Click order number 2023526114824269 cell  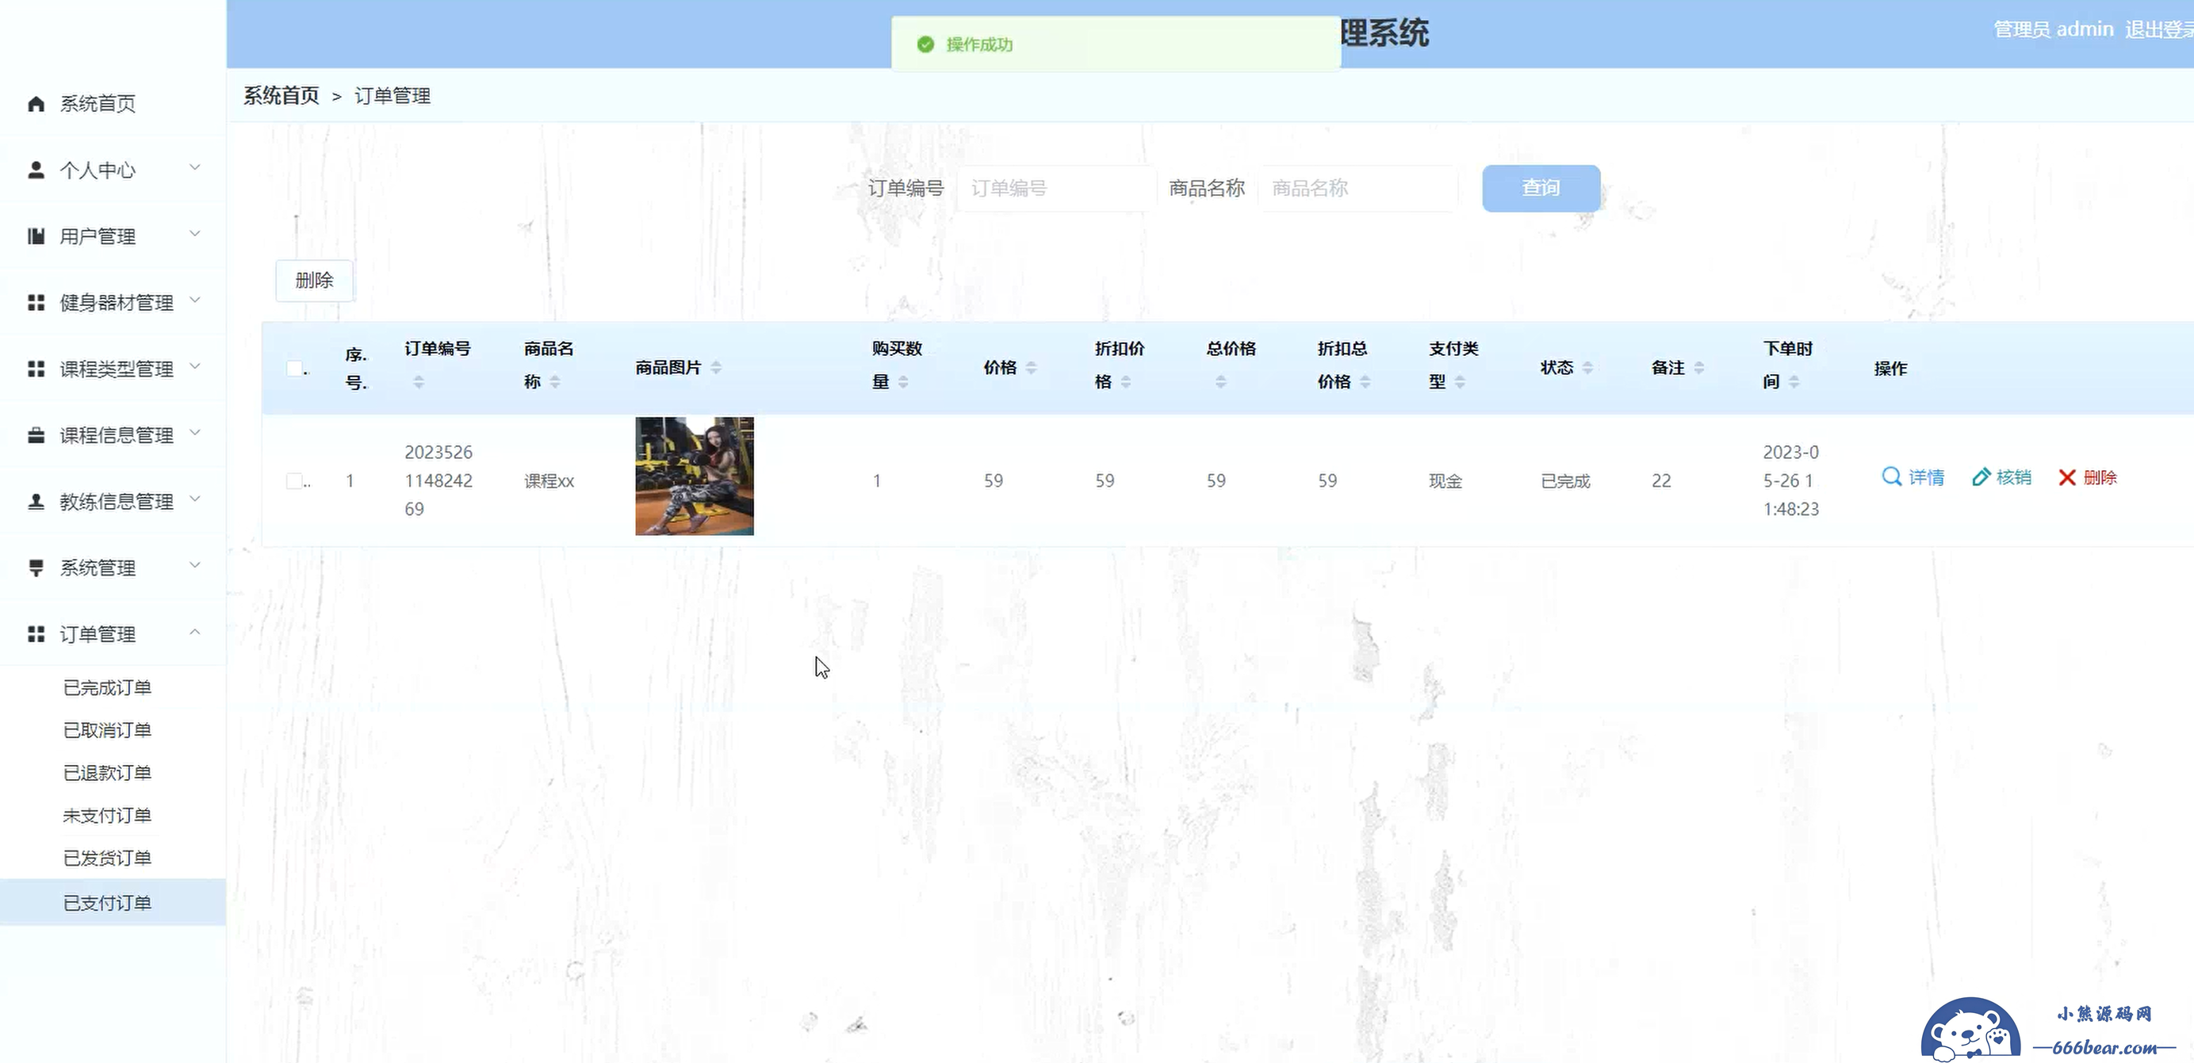pyautogui.click(x=438, y=480)
